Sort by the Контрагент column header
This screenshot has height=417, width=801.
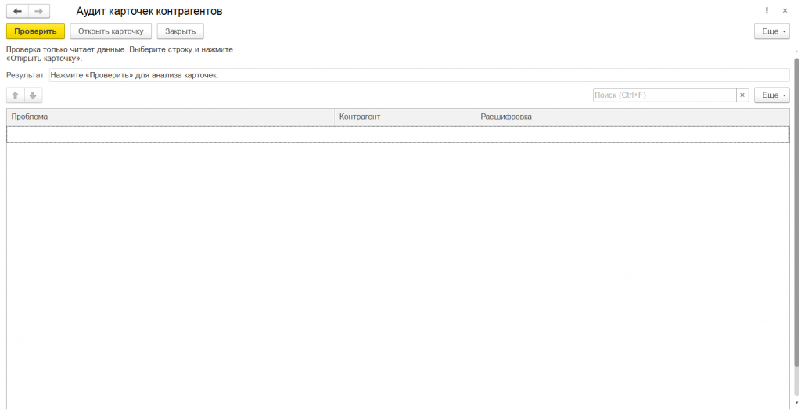[x=405, y=117]
